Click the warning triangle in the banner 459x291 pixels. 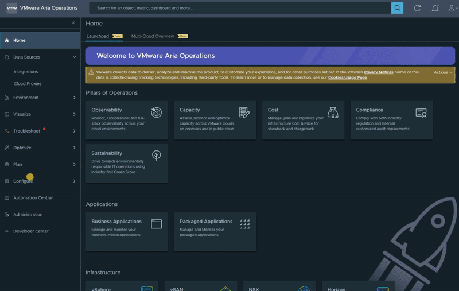[x=91, y=72]
